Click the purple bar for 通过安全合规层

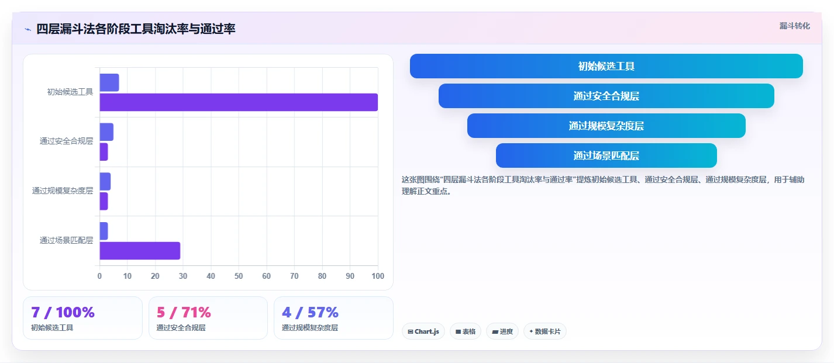(104, 152)
